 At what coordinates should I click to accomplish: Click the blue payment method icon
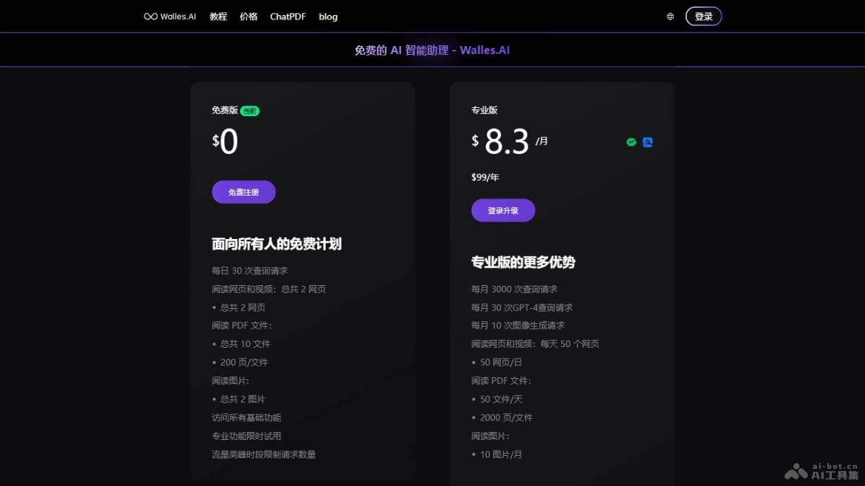click(647, 142)
